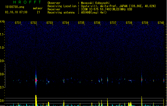
Task: Click time marker 0735
Action: 81,23
